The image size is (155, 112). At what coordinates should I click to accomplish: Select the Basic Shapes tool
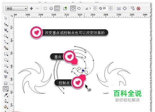[6, 71]
